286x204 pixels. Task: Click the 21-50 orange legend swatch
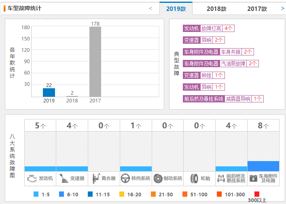tap(153, 194)
